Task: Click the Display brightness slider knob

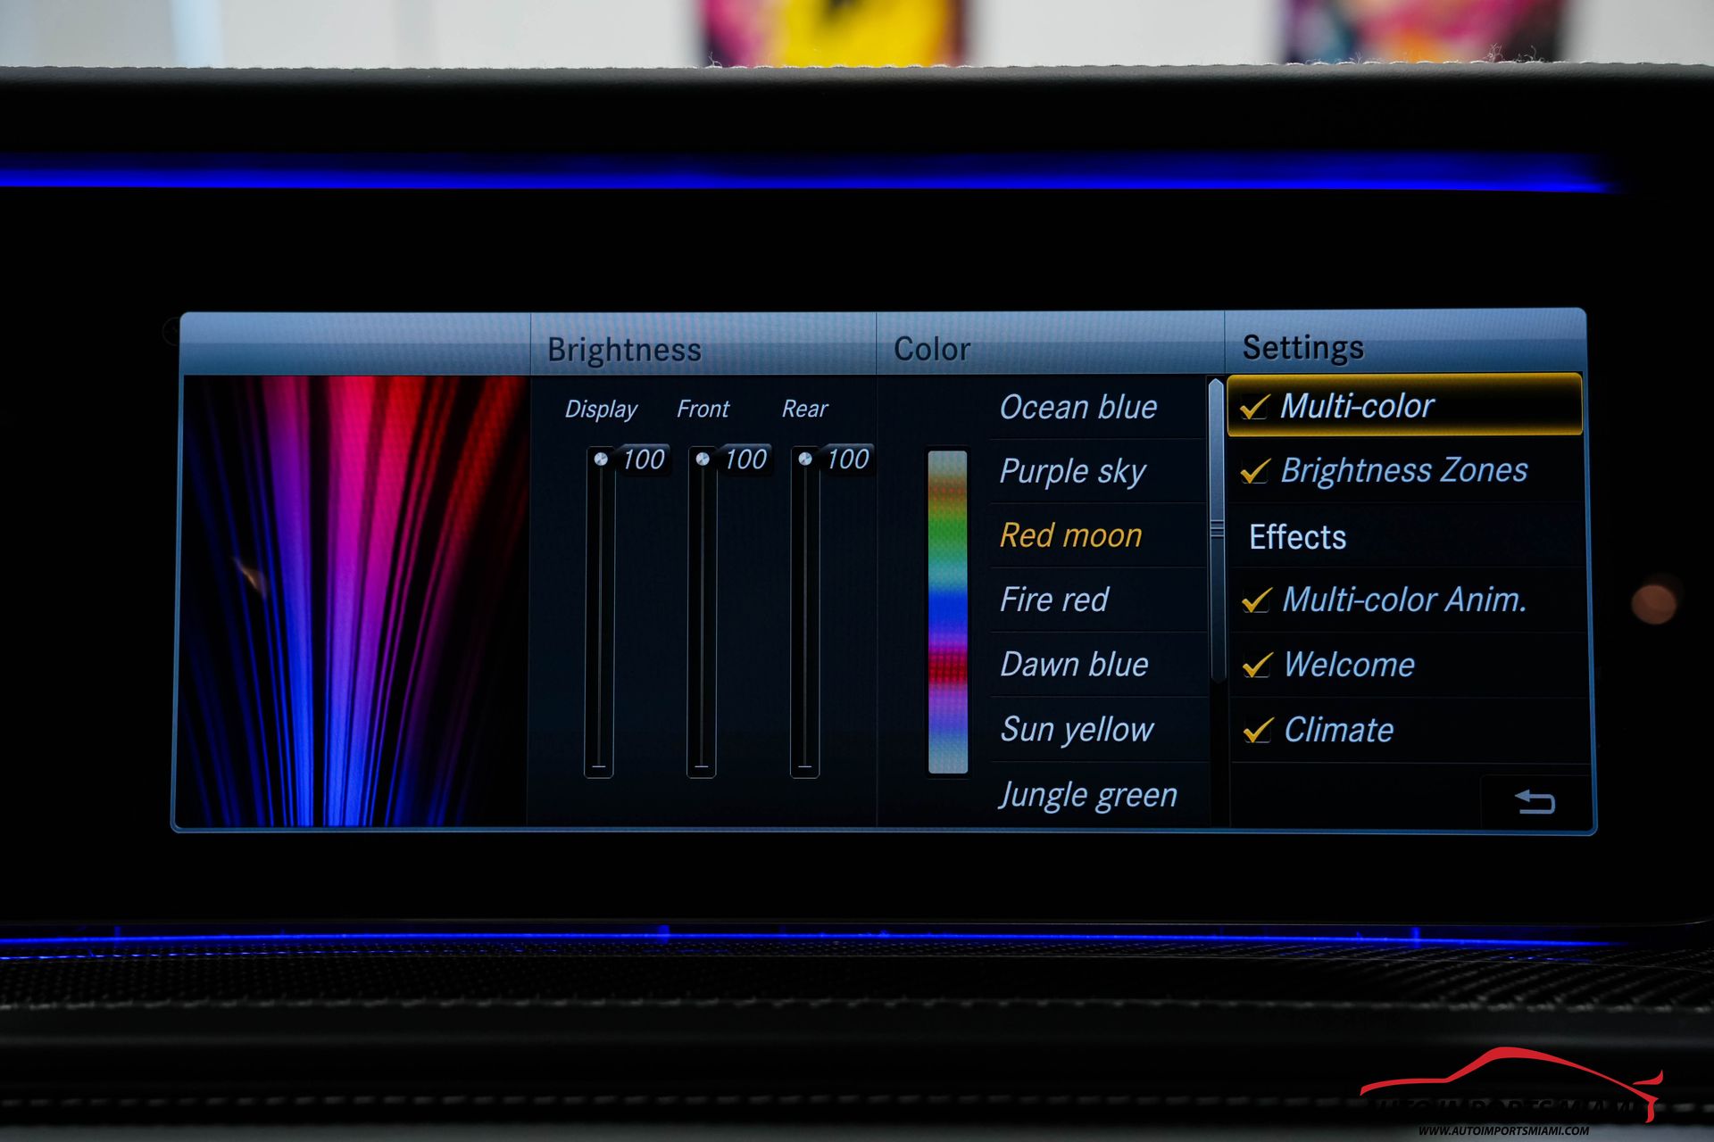Action: (x=601, y=459)
